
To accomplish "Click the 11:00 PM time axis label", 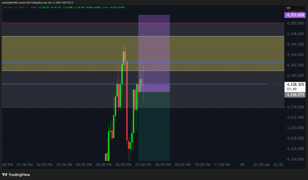I will point(222,165).
